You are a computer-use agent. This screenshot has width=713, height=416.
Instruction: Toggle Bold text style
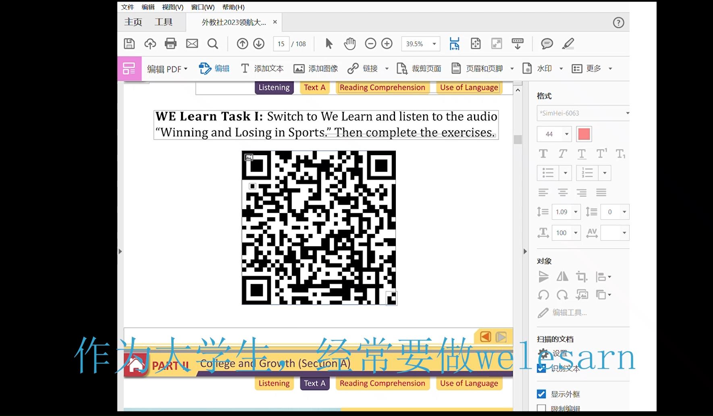point(543,154)
